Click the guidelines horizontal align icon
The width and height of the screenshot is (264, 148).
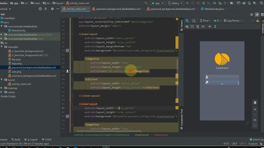[210, 26]
